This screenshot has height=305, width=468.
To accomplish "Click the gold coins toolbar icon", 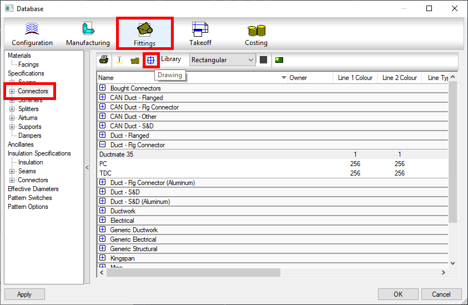I will coord(135,61).
